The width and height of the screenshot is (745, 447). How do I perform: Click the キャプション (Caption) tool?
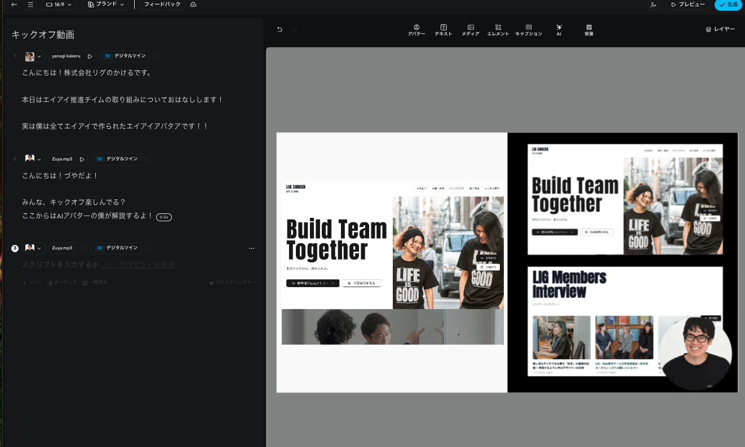(529, 30)
